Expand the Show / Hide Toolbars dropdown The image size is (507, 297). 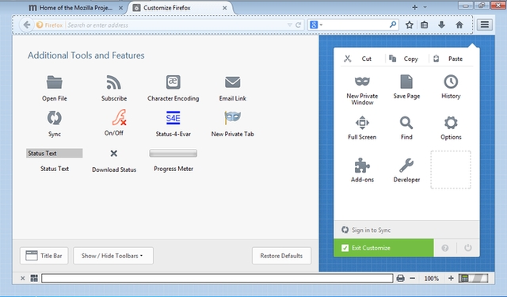click(x=113, y=256)
